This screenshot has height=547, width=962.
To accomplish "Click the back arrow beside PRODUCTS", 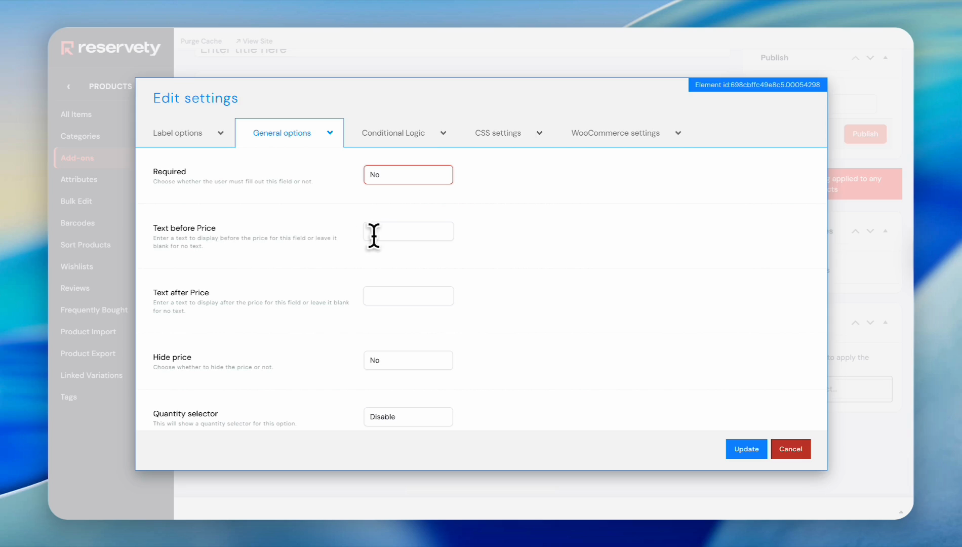I will [68, 87].
